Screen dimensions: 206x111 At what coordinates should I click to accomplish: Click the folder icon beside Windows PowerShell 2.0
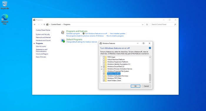106,66
